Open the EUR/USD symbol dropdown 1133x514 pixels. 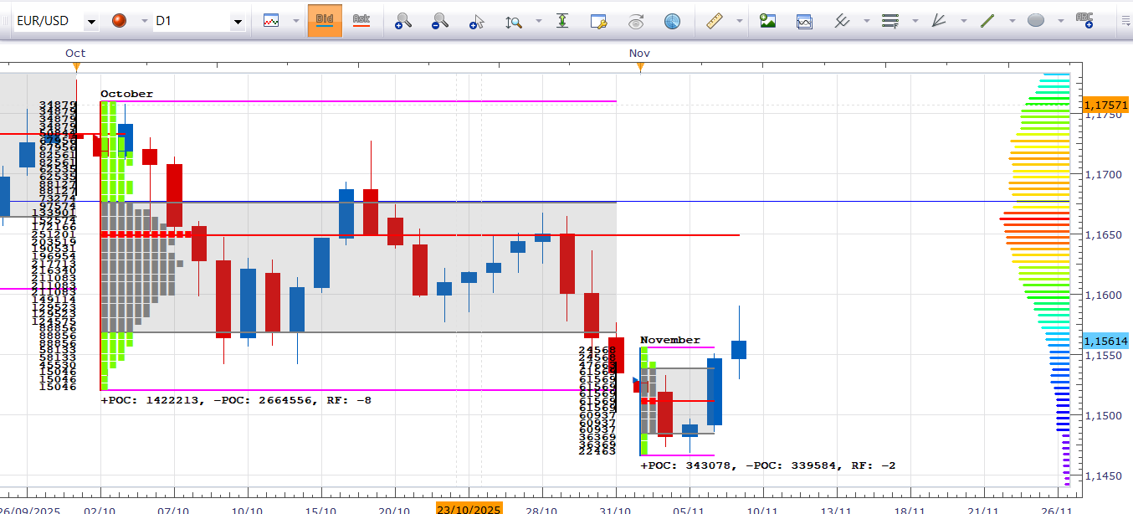click(x=90, y=22)
